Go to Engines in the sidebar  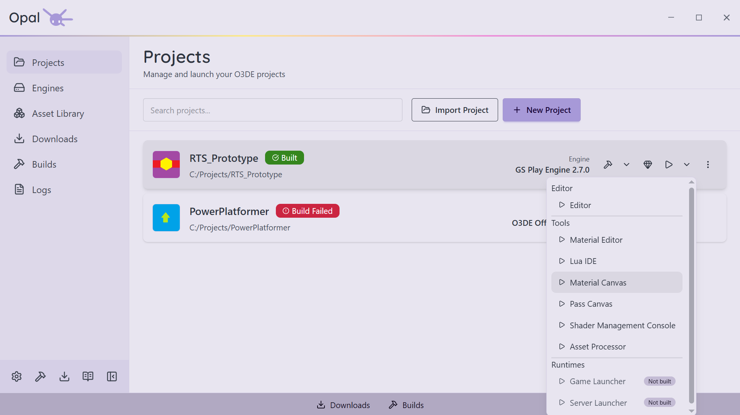click(x=64, y=88)
